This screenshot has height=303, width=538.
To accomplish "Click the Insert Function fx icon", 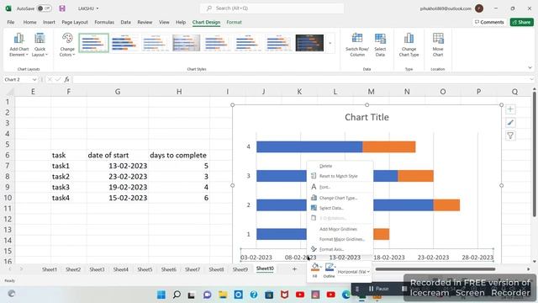I will click(x=66, y=79).
